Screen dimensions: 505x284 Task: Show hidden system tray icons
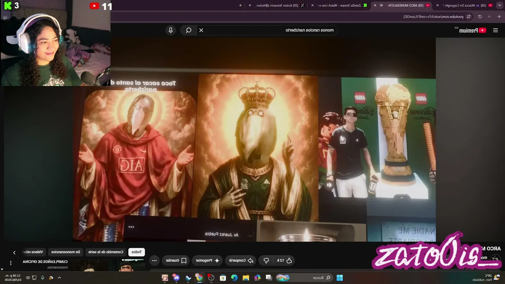(59, 278)
